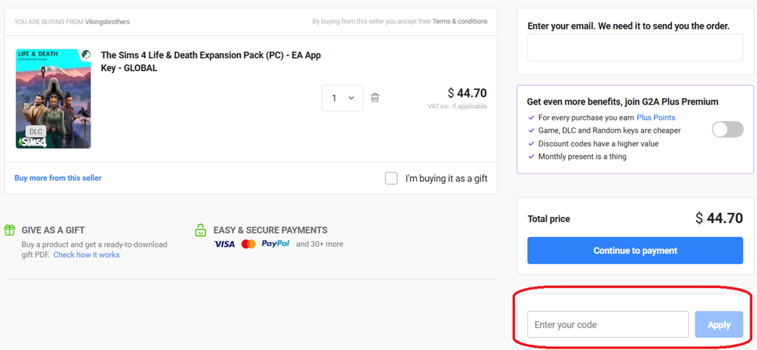The height and width of the screenshot is (350, 757).
Task: Click the secure payments lock icon
Action: (x=200, y=230)
